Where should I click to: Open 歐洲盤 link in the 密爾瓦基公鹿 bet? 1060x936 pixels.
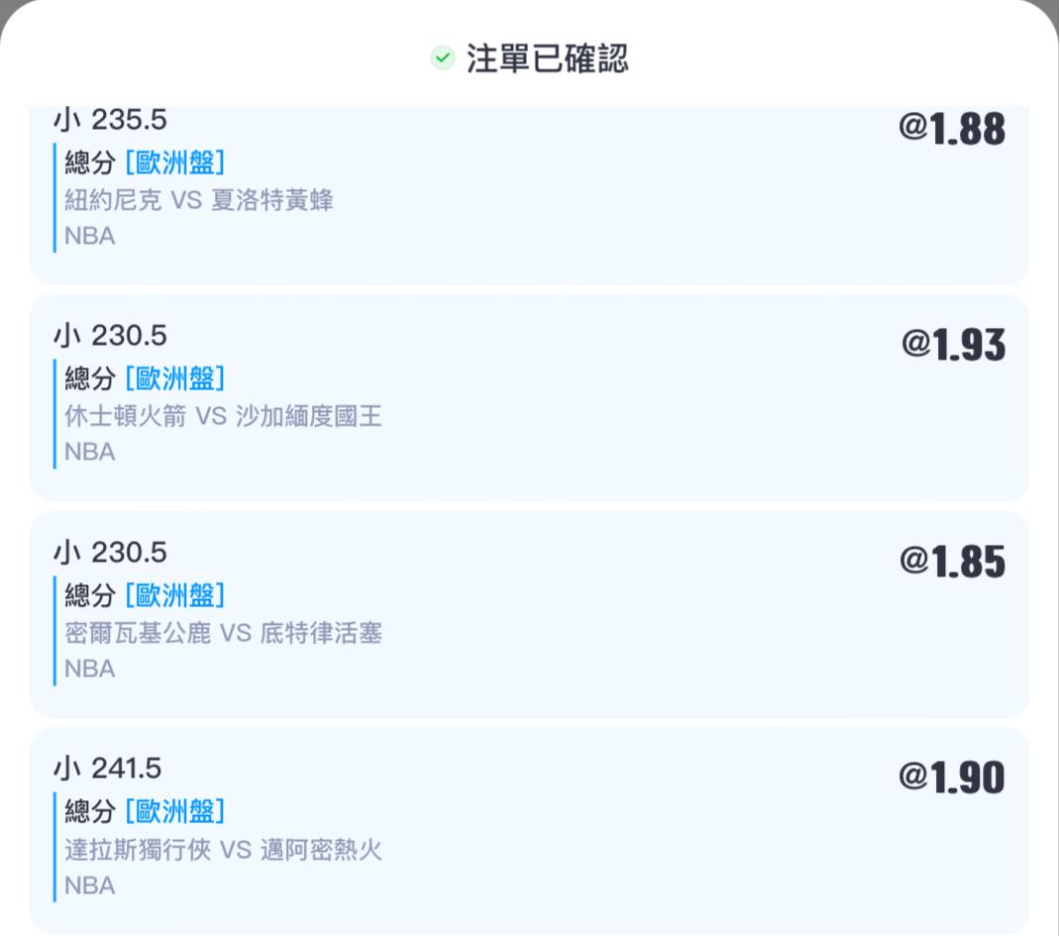(x=175, y=595)
